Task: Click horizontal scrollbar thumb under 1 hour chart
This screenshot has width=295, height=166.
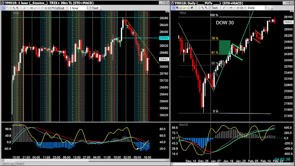Action: pos(128,160)
